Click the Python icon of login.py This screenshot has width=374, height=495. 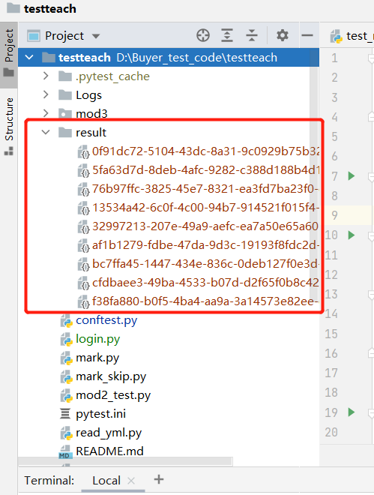pyautogui.click(x=67, y=339)
